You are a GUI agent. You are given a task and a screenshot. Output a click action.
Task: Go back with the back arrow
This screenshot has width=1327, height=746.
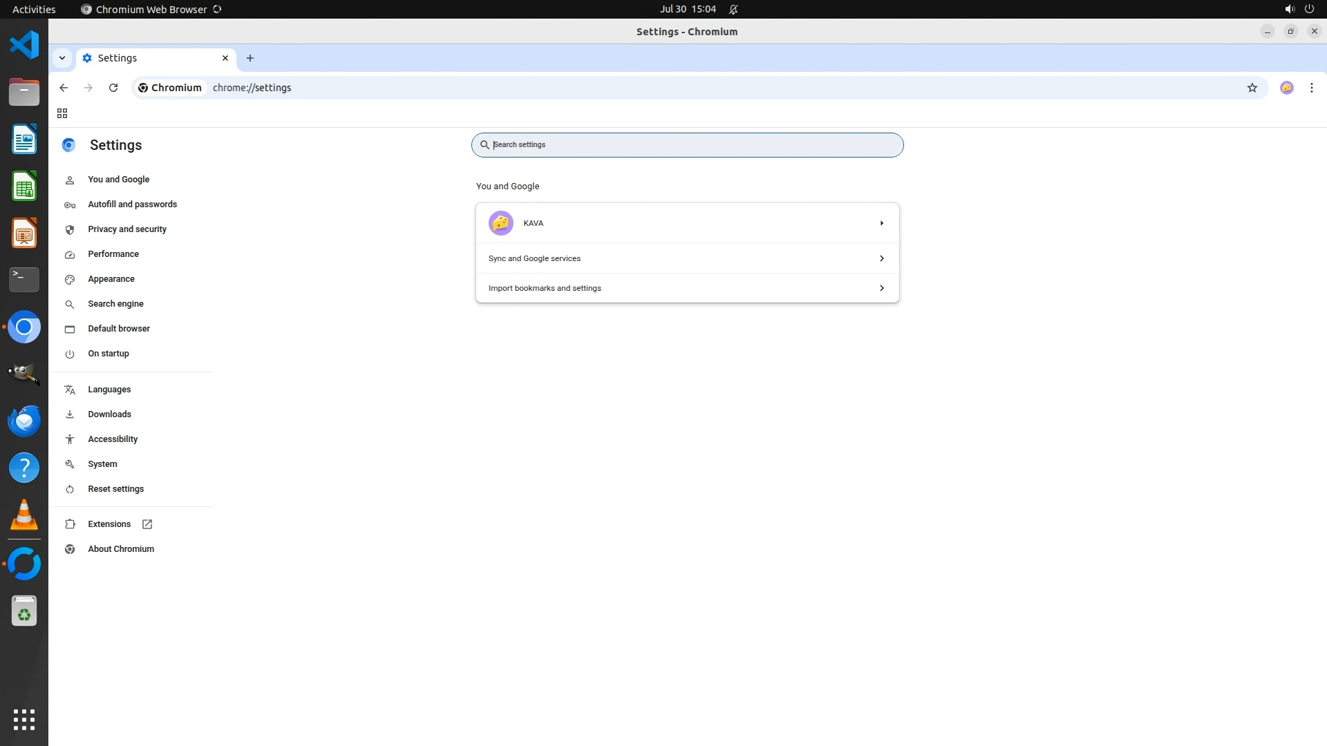(64, 88)
